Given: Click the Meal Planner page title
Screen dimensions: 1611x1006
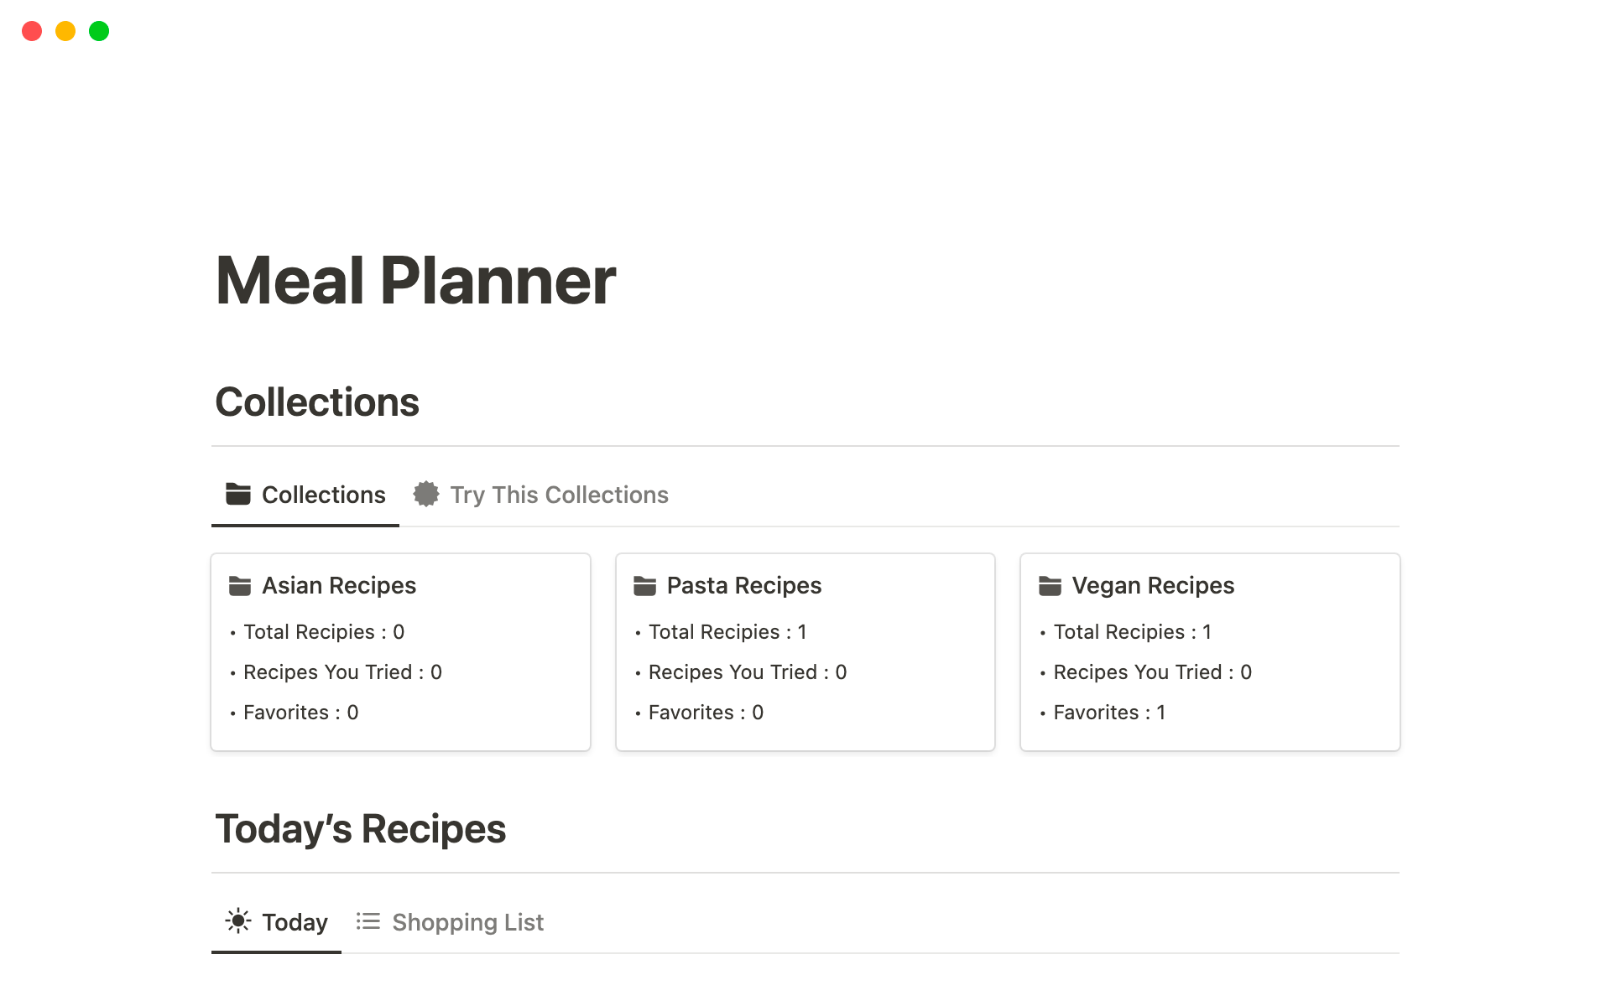Looking at the screenshot, I should tap(415, 280).
